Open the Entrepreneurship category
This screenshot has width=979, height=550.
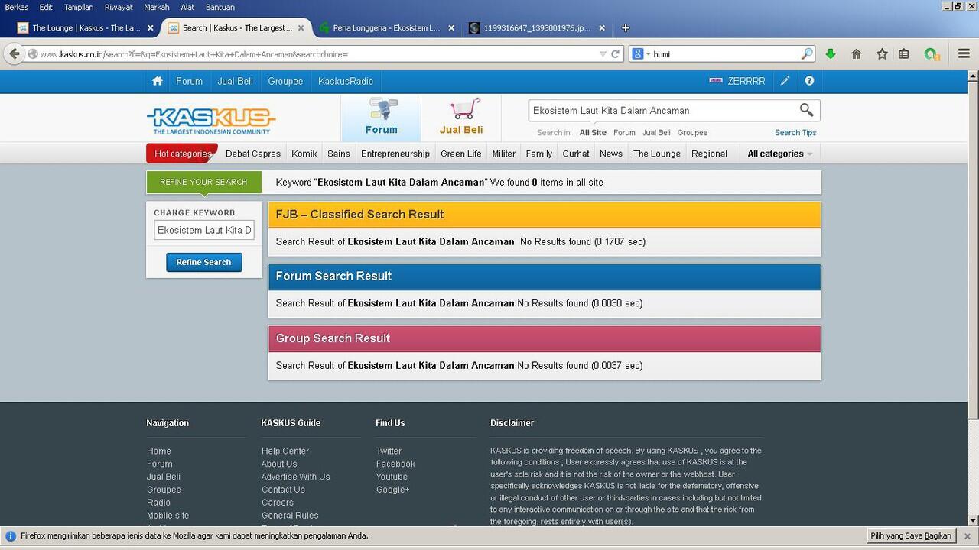click(395, 154)
